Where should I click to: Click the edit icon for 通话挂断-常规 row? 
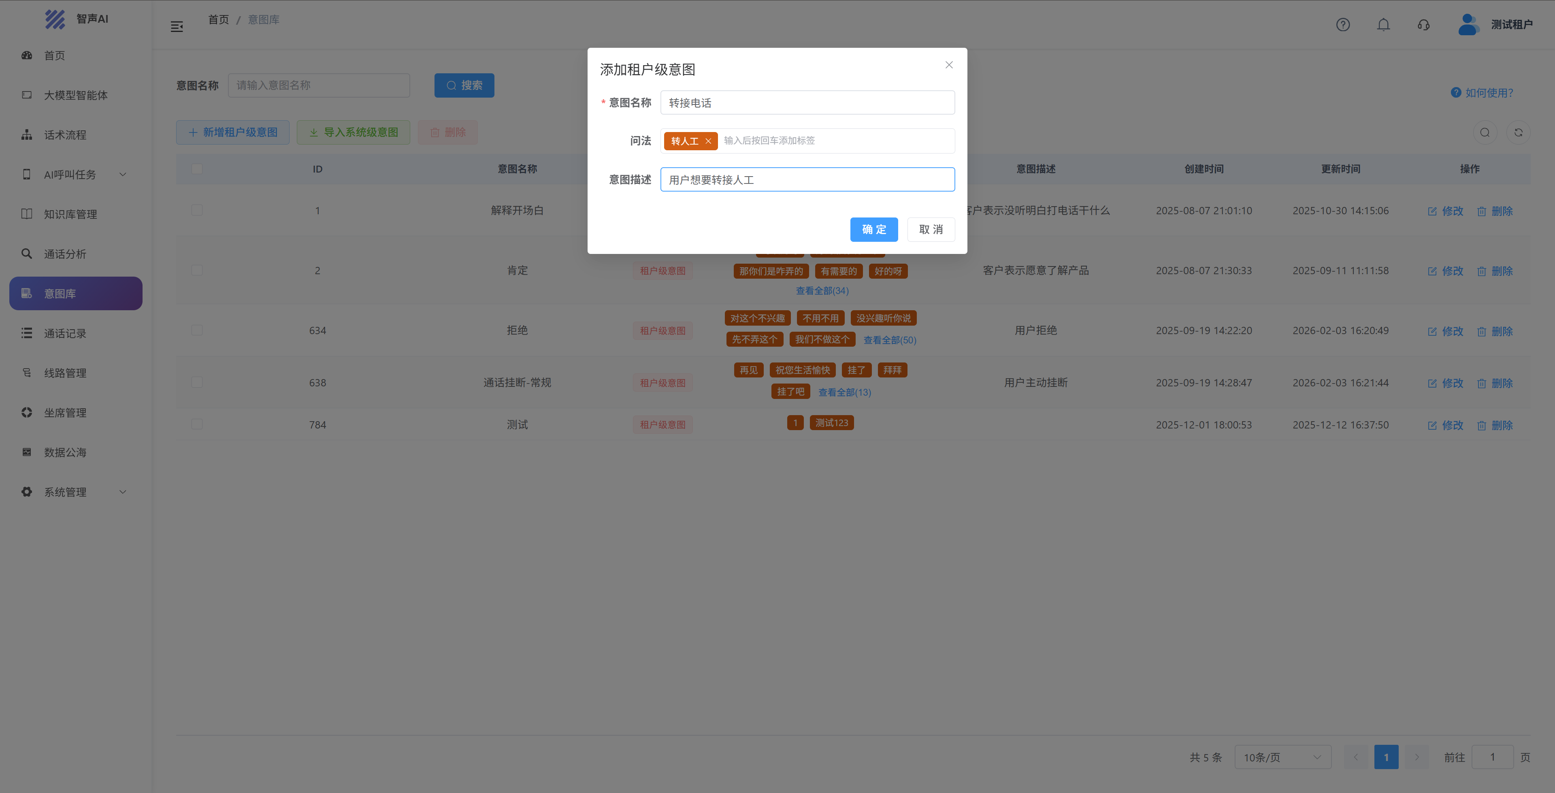(1432, 384)
